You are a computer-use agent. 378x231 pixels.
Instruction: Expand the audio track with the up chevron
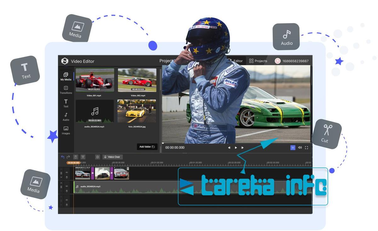click(x=61, y=183)
